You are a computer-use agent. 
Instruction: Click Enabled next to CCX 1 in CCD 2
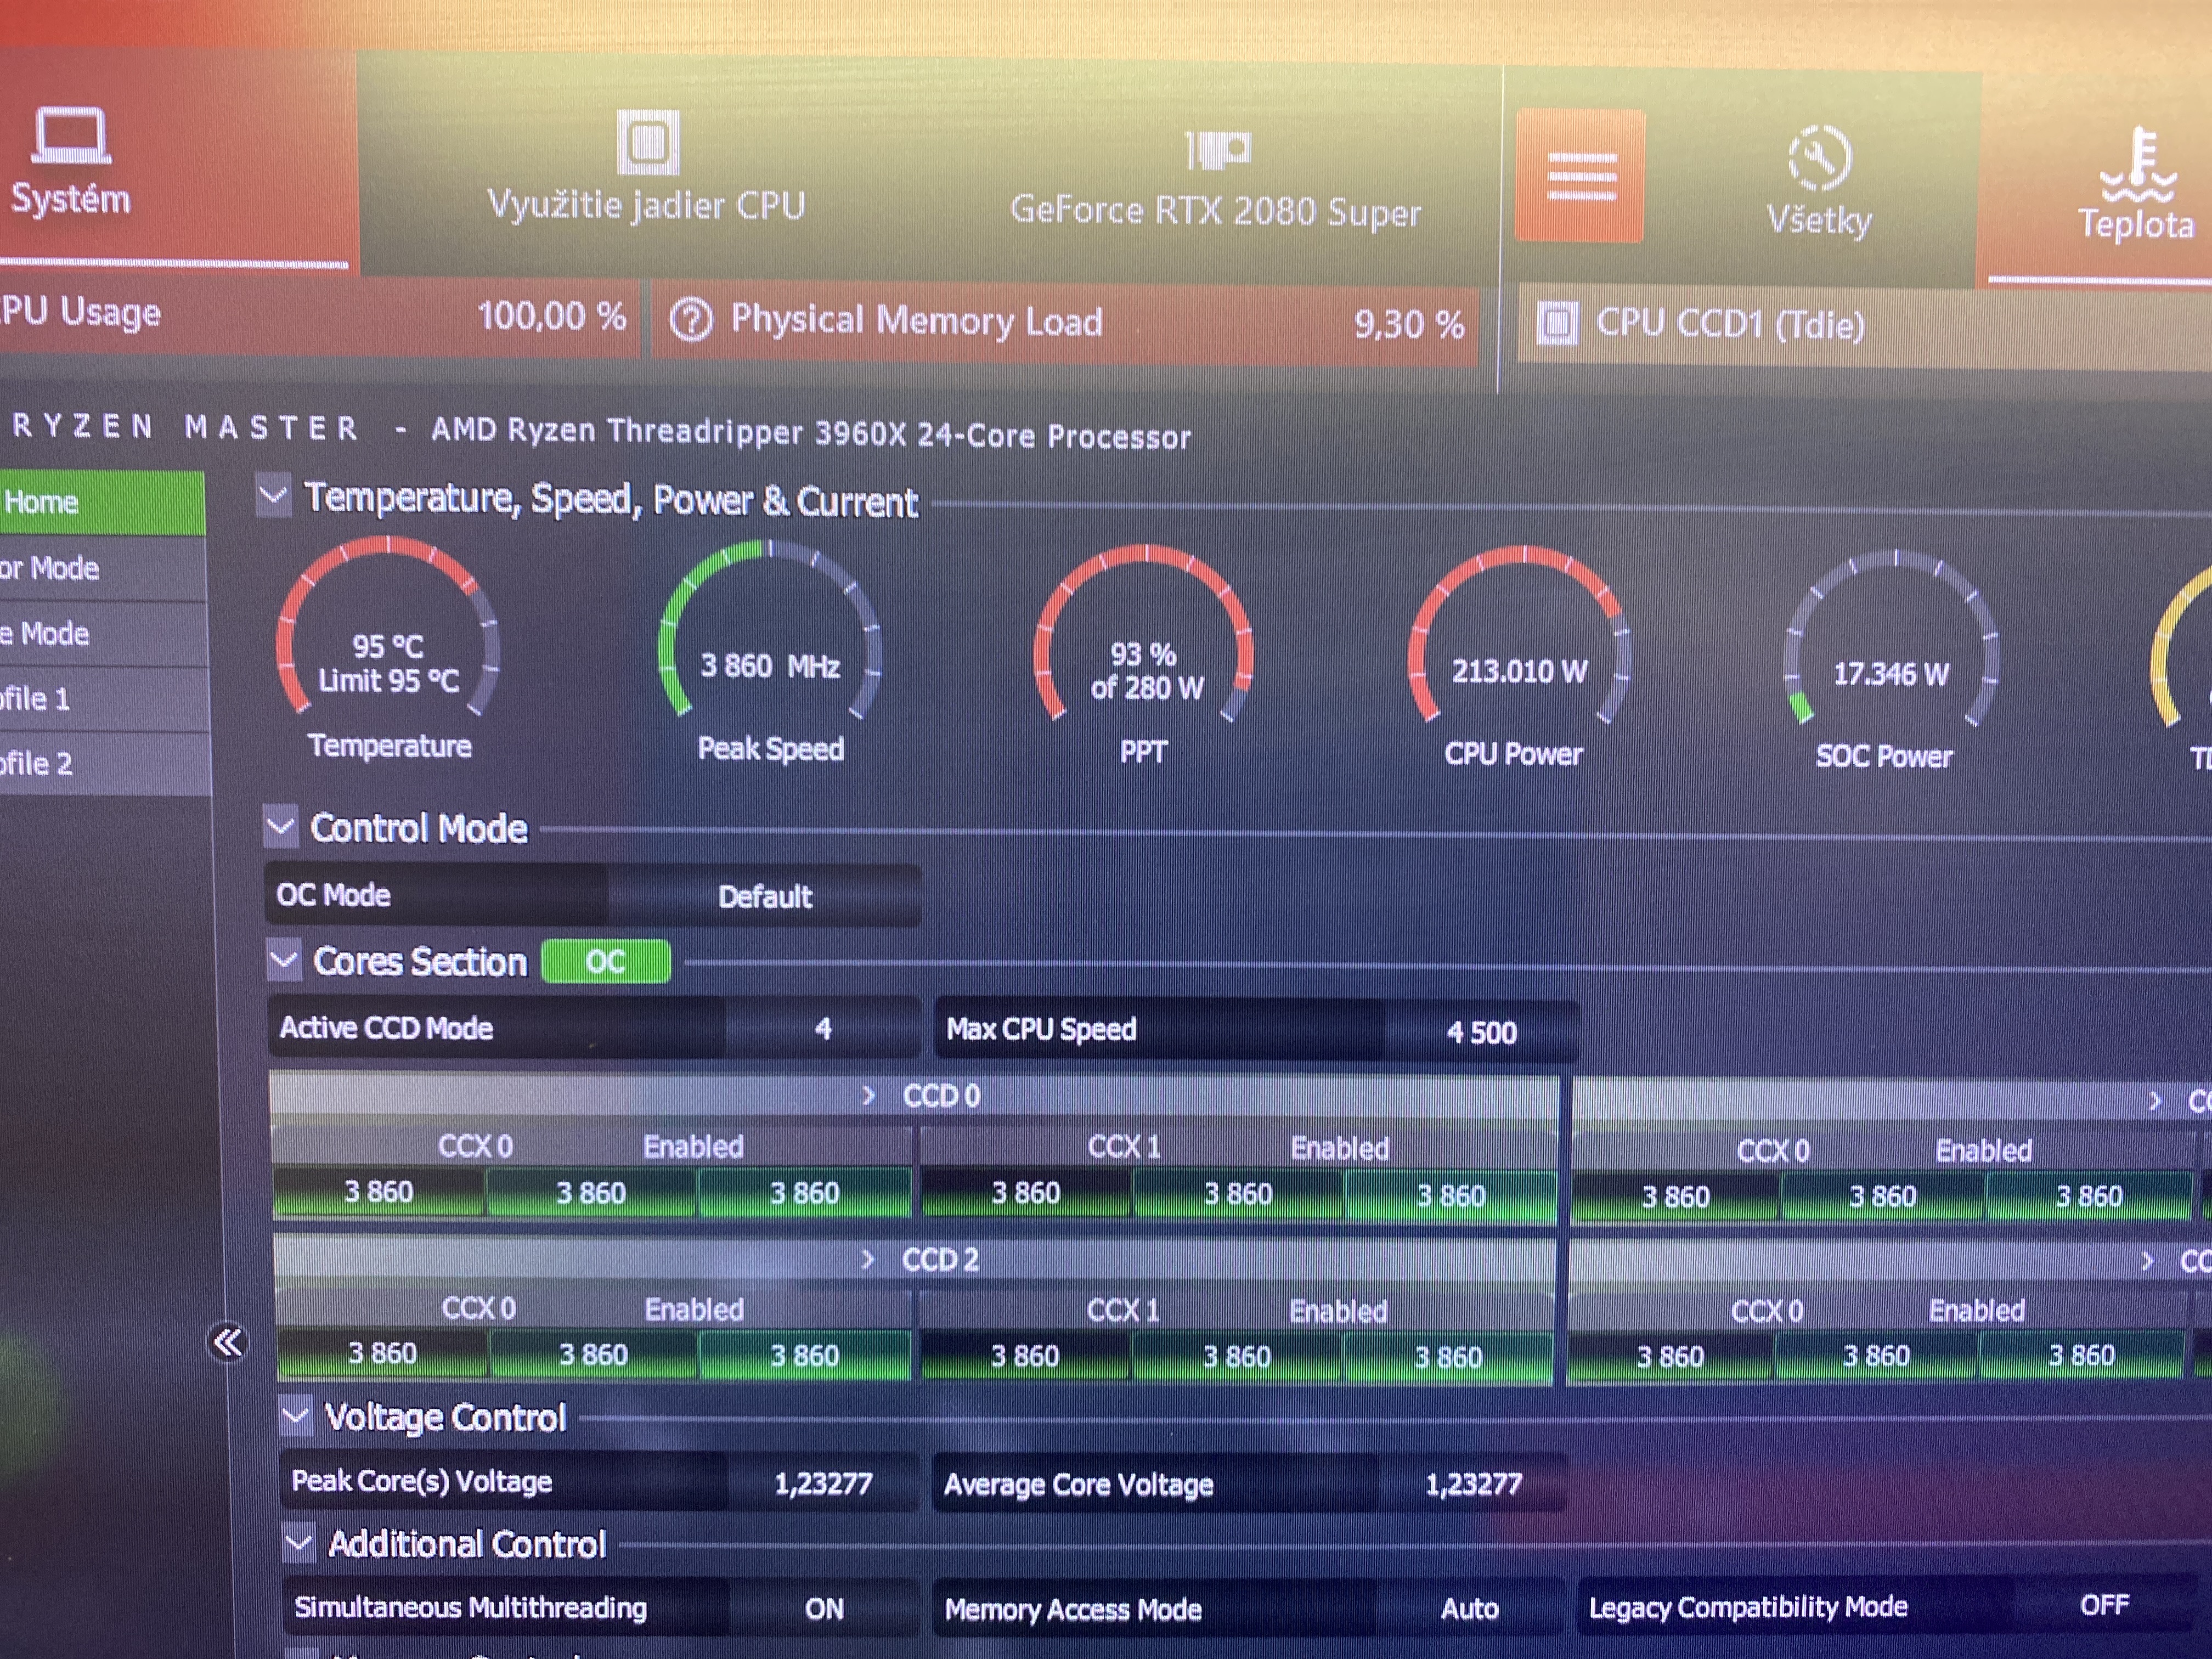pos(1338,1311)
